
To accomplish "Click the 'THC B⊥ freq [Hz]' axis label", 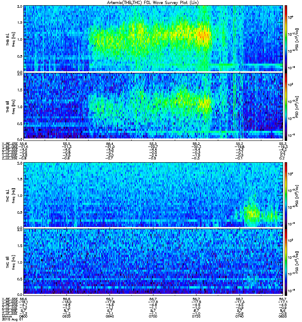I will click(x=10, y=196).
